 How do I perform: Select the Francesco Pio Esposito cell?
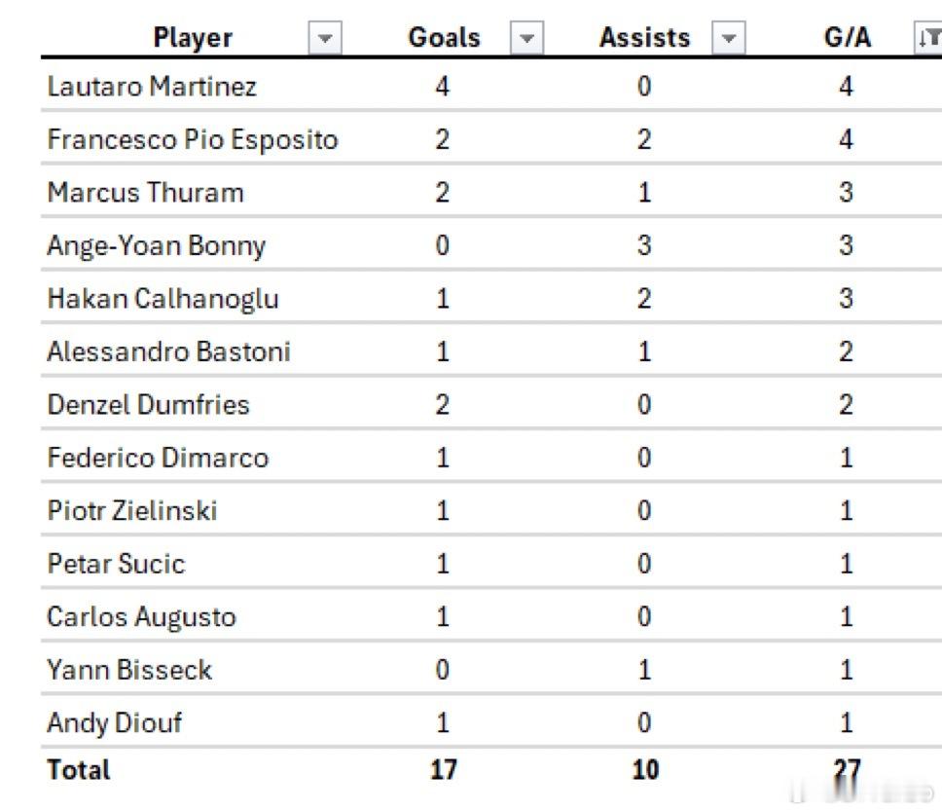[192, 139]
